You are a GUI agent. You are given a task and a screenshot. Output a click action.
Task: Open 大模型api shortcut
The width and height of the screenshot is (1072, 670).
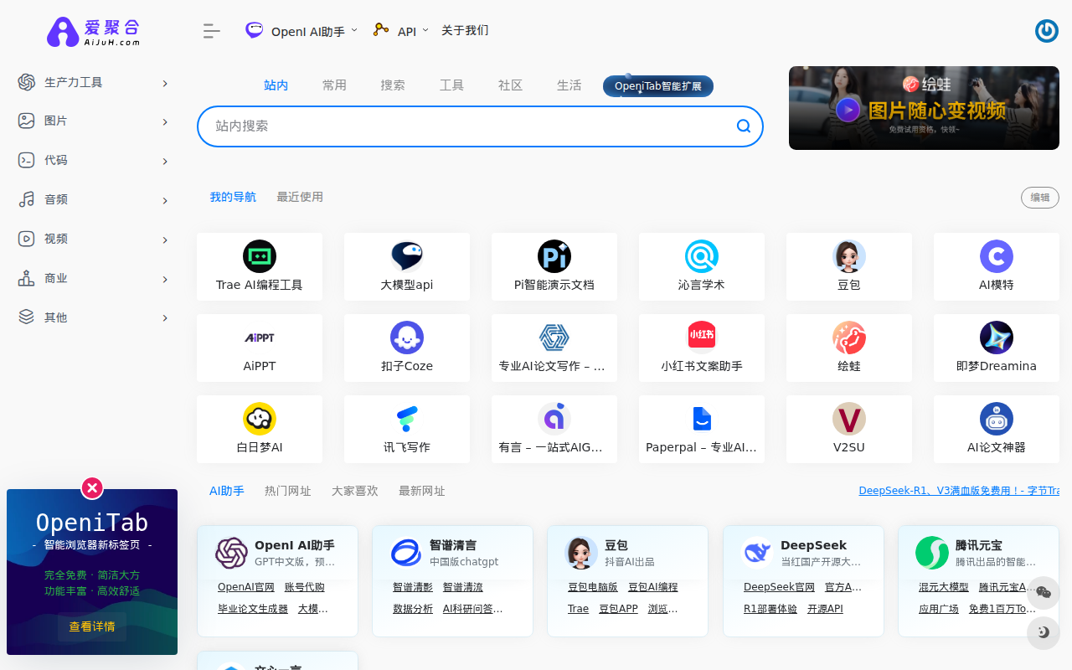407,266
